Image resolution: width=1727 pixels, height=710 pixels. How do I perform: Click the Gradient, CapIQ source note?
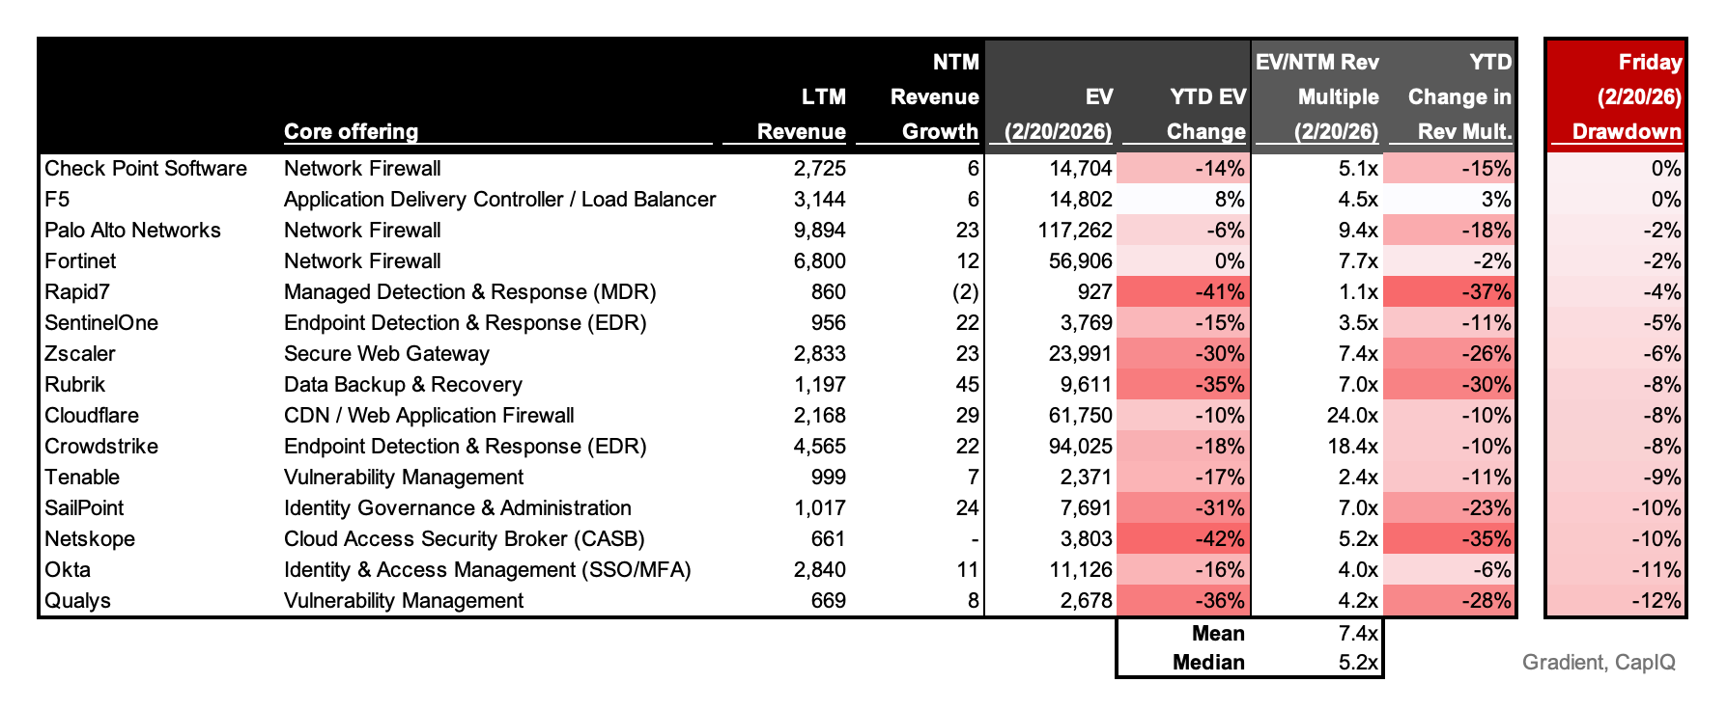pos(1599,662)
